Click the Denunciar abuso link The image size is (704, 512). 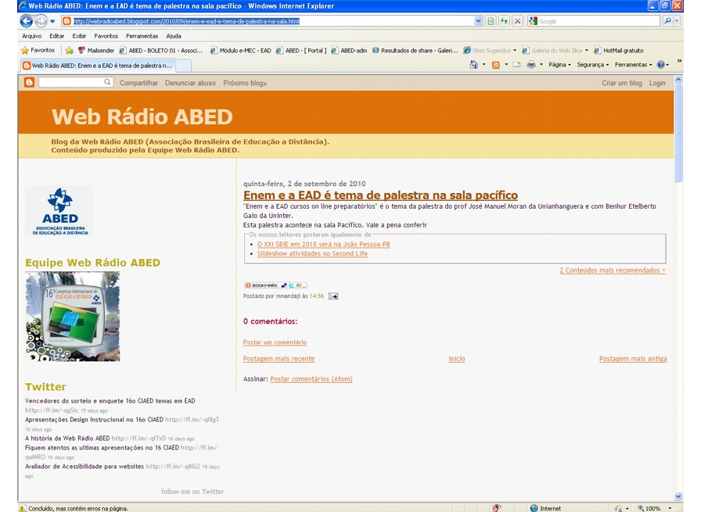[190, 83]
